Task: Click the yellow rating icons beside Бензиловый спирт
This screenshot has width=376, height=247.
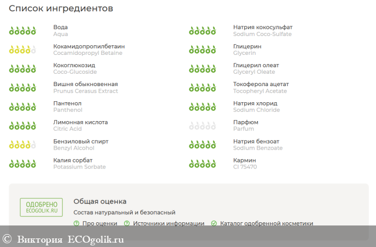Action: (23, 145)
